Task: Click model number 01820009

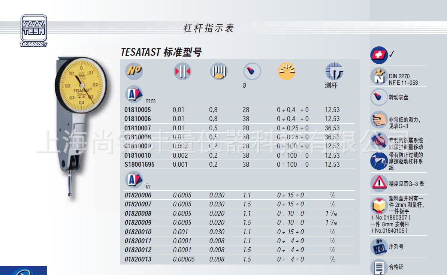Action: coord(138,223)
